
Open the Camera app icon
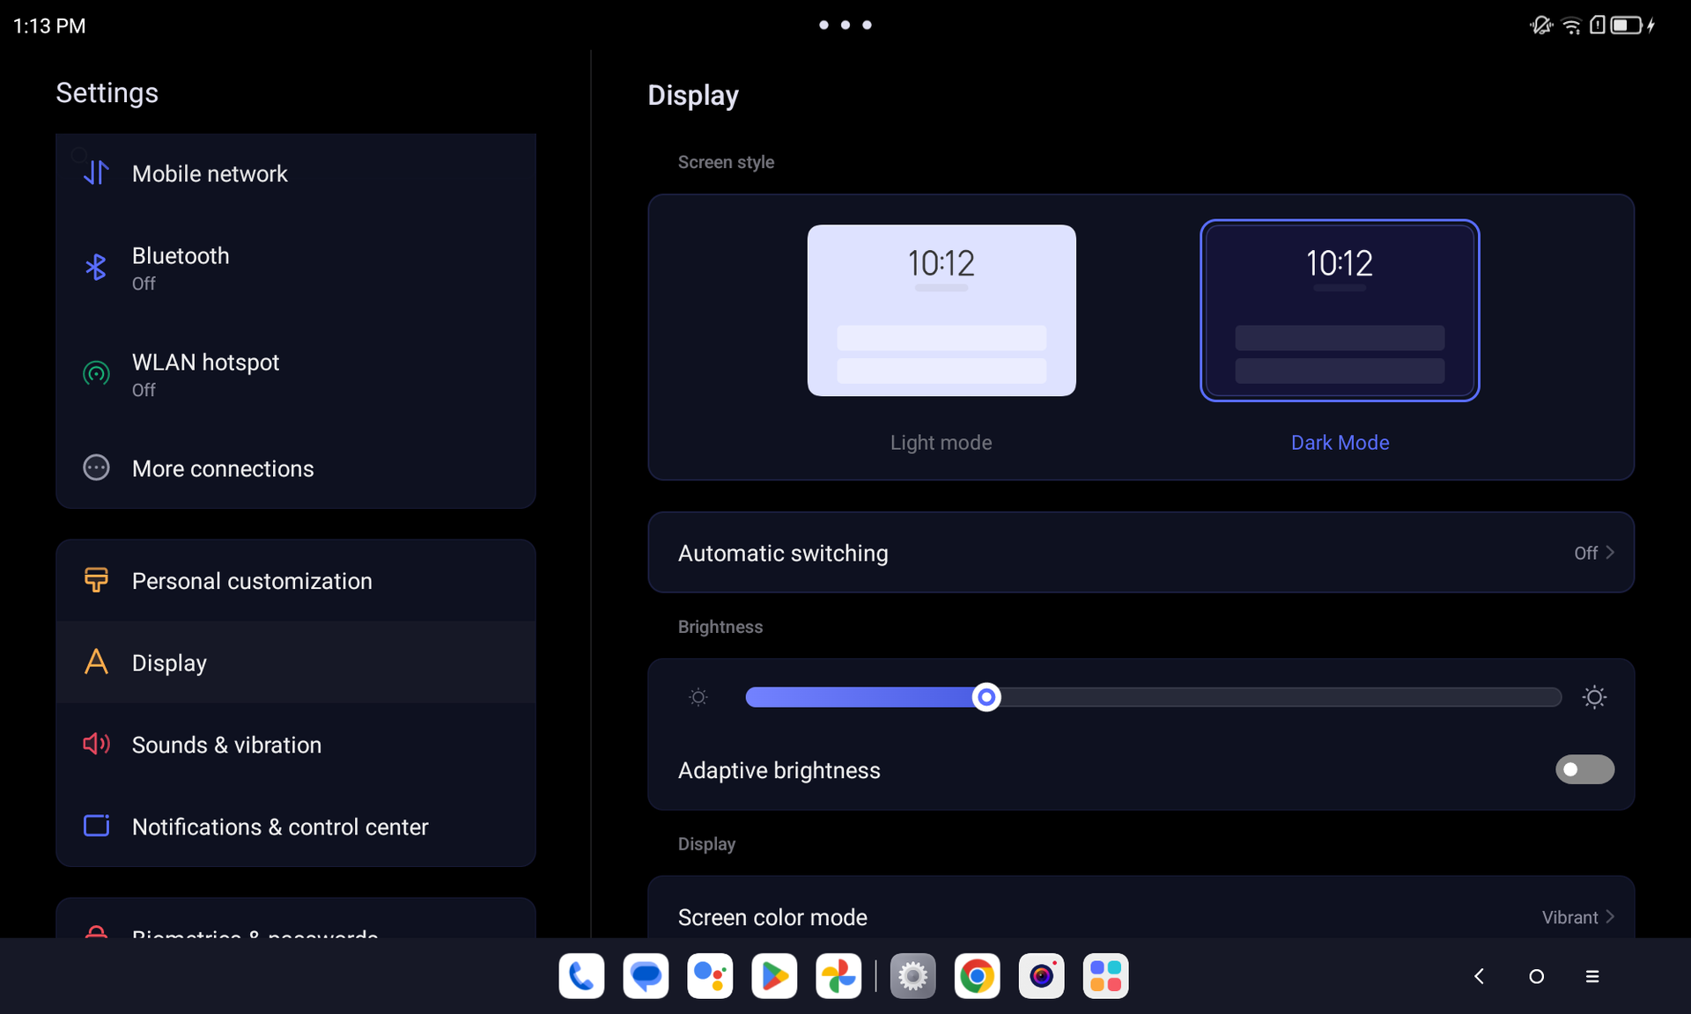pyautogui.click(x=1041, y=976)
